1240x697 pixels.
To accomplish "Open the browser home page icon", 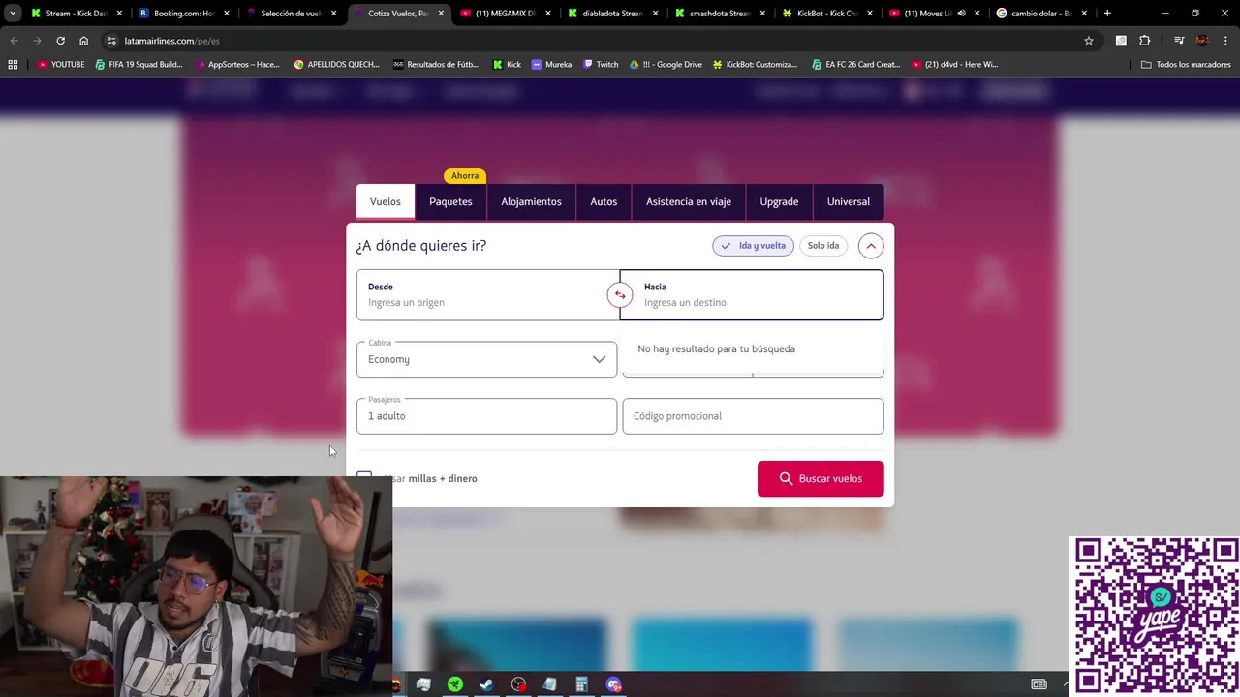I will 83,41.
